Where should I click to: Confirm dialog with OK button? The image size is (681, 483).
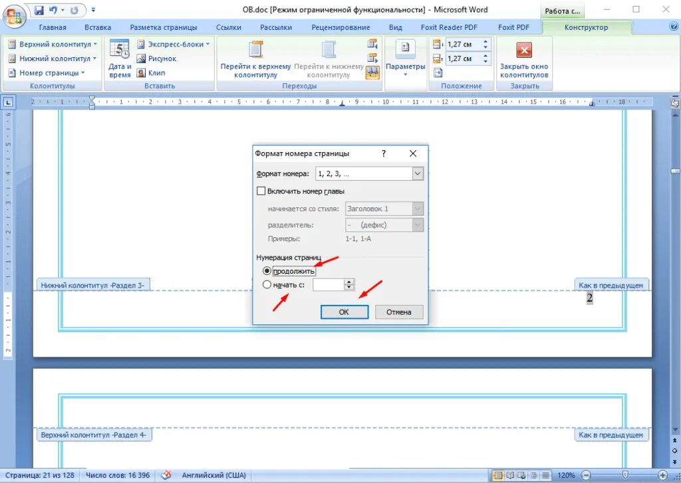(344, 312)
